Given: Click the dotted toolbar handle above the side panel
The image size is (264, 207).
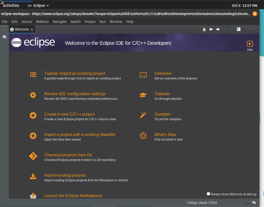Looking at the screenshot, I should click(4, 26).
